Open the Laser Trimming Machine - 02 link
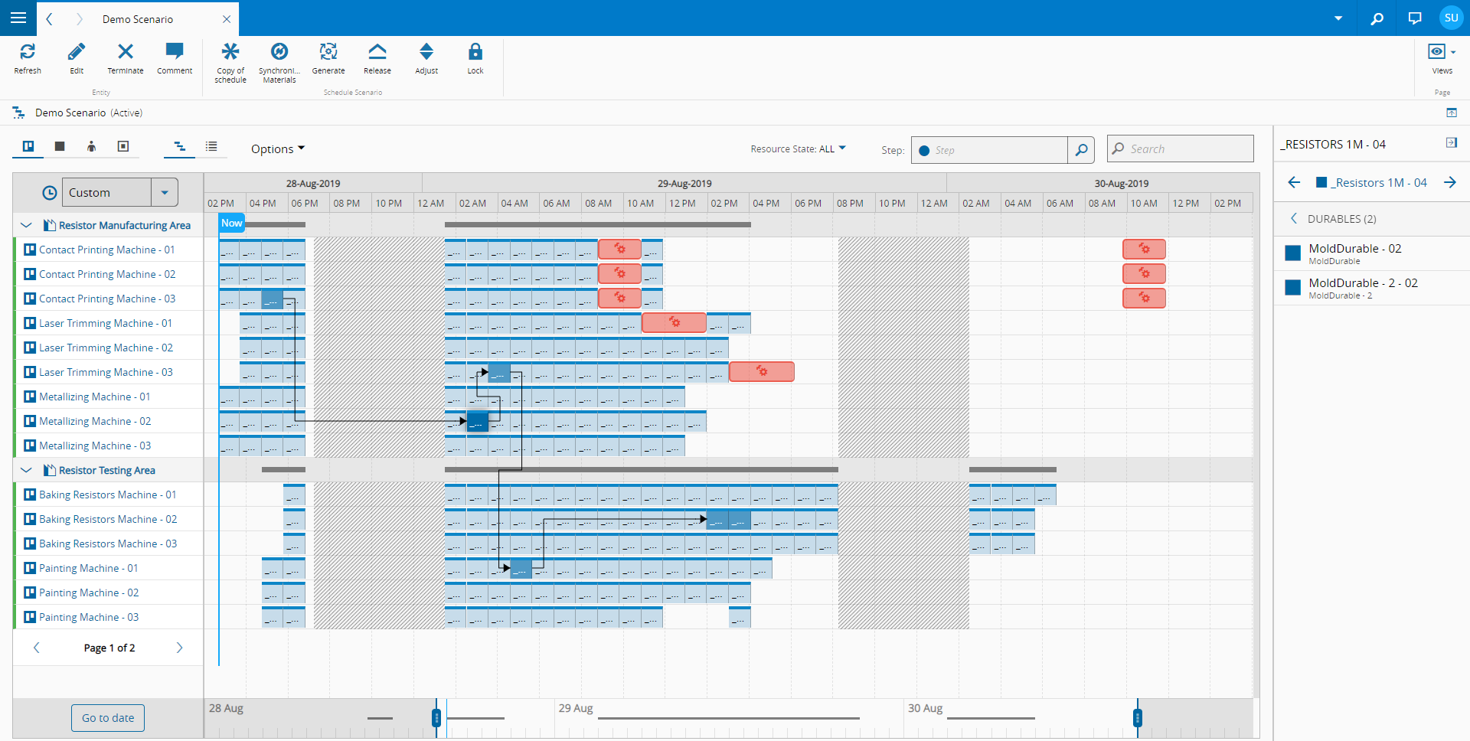The height and width of the screenshot is (741, 1470). [106, 348]
